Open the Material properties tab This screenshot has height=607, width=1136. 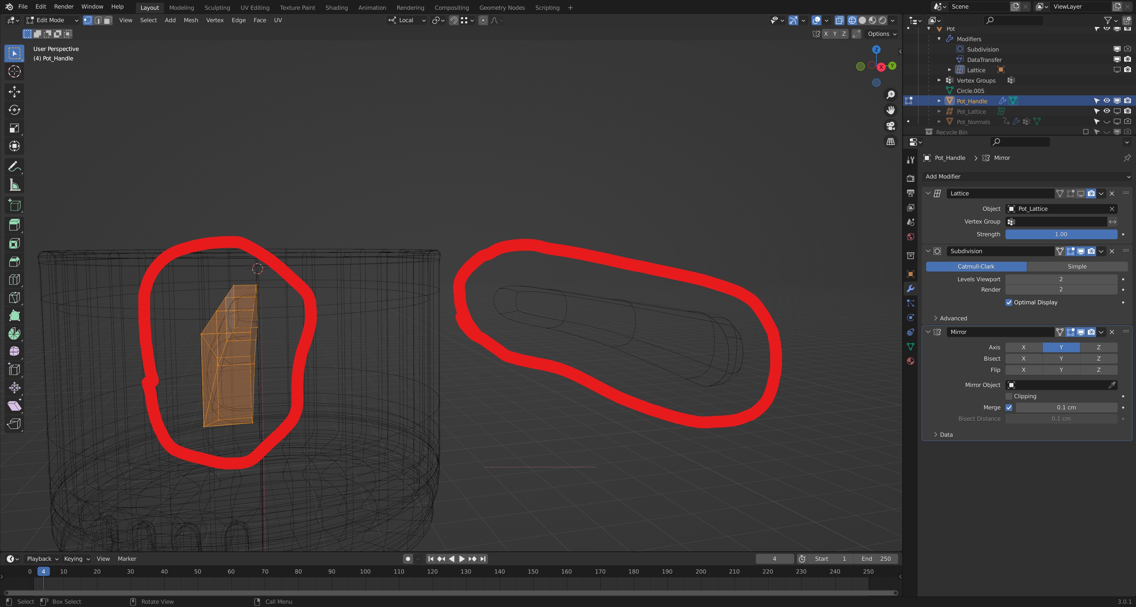pyautogui.click(x=910, y=361)
